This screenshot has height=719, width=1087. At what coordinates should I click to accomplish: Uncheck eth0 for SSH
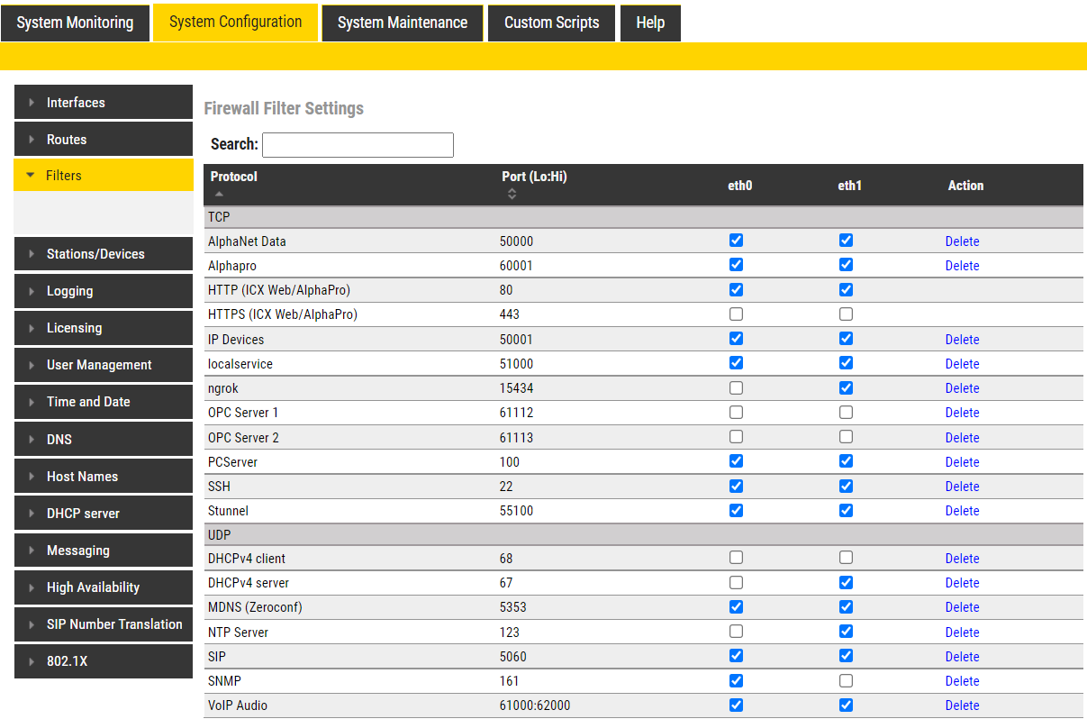click(x=737, y=487)
